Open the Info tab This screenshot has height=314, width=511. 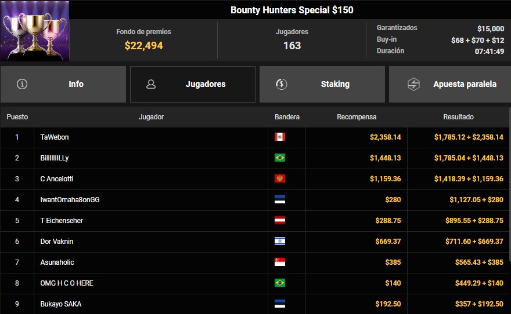pyautogui.click(x=63, y=84)
